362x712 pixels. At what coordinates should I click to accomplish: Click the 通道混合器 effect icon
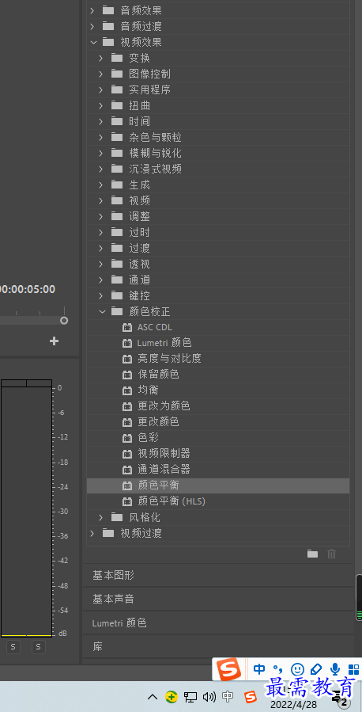[x=127, y=470]
